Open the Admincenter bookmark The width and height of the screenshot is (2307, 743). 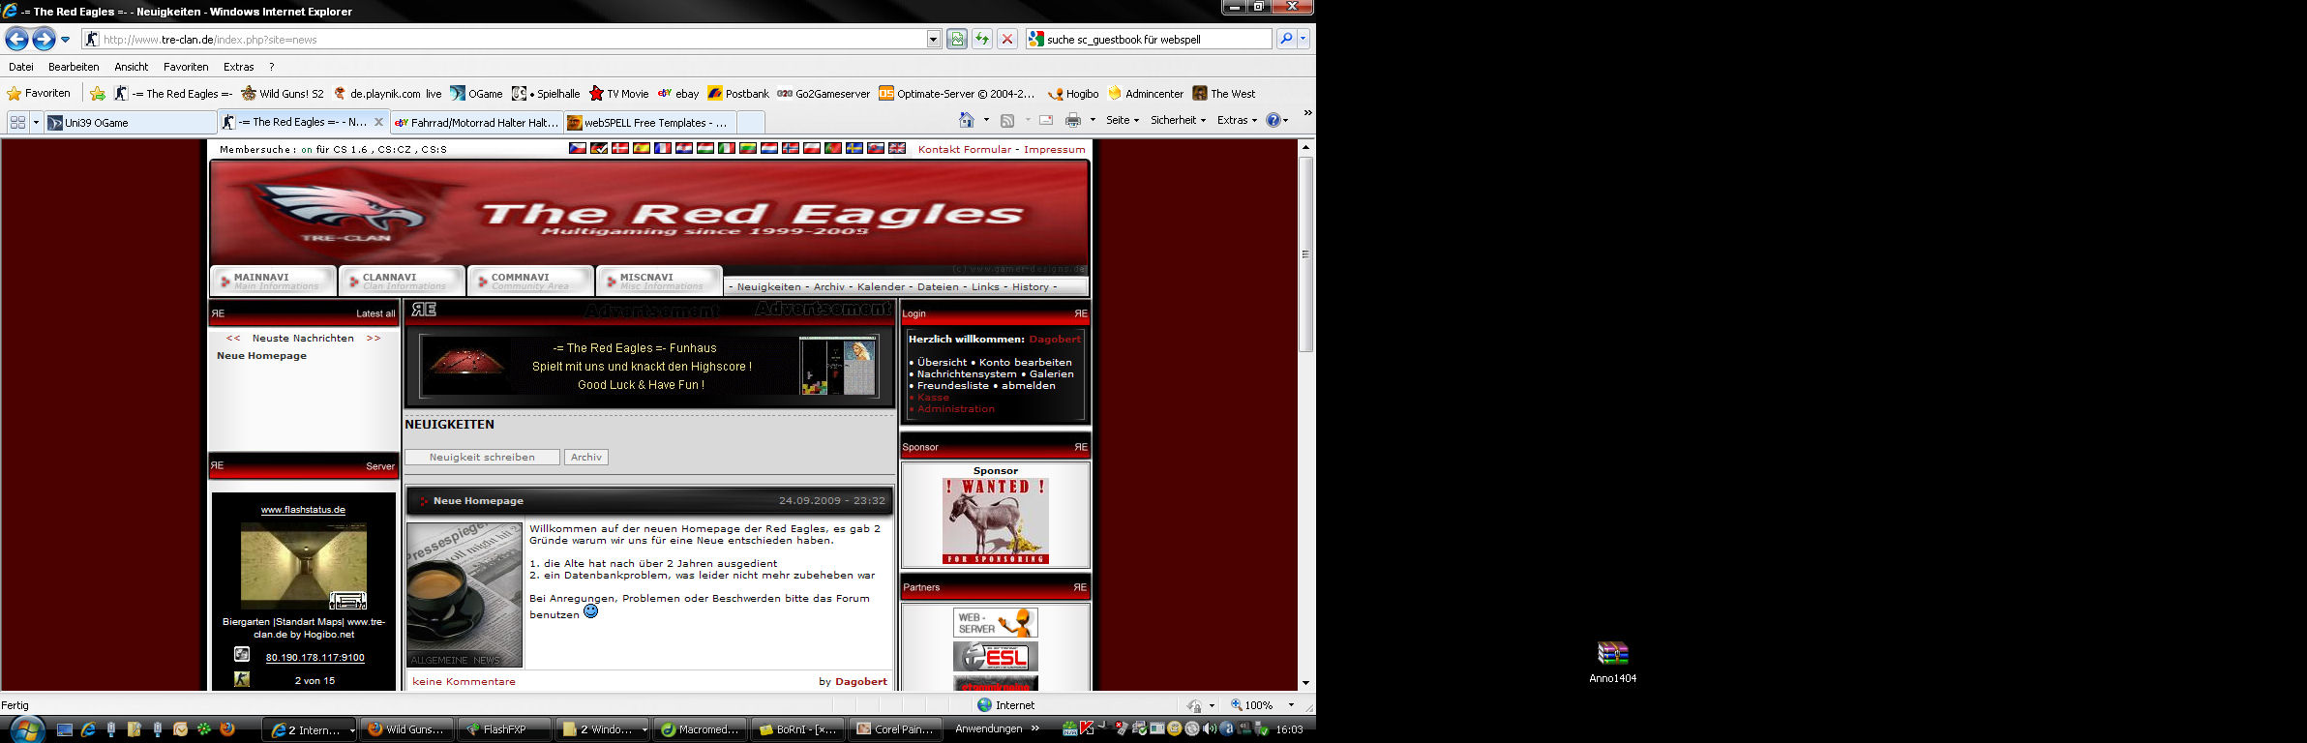coord(1146,94)
